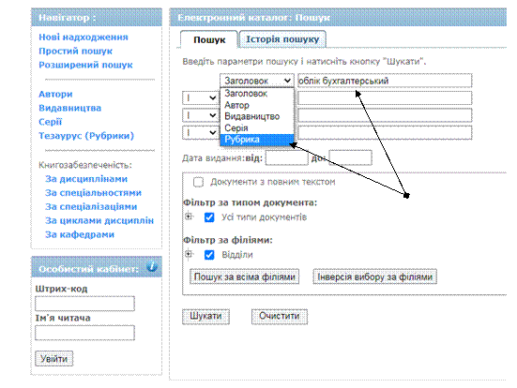Click the Увійти login button
The height and width of the screenshot is (388, 517).
(54, 359)
